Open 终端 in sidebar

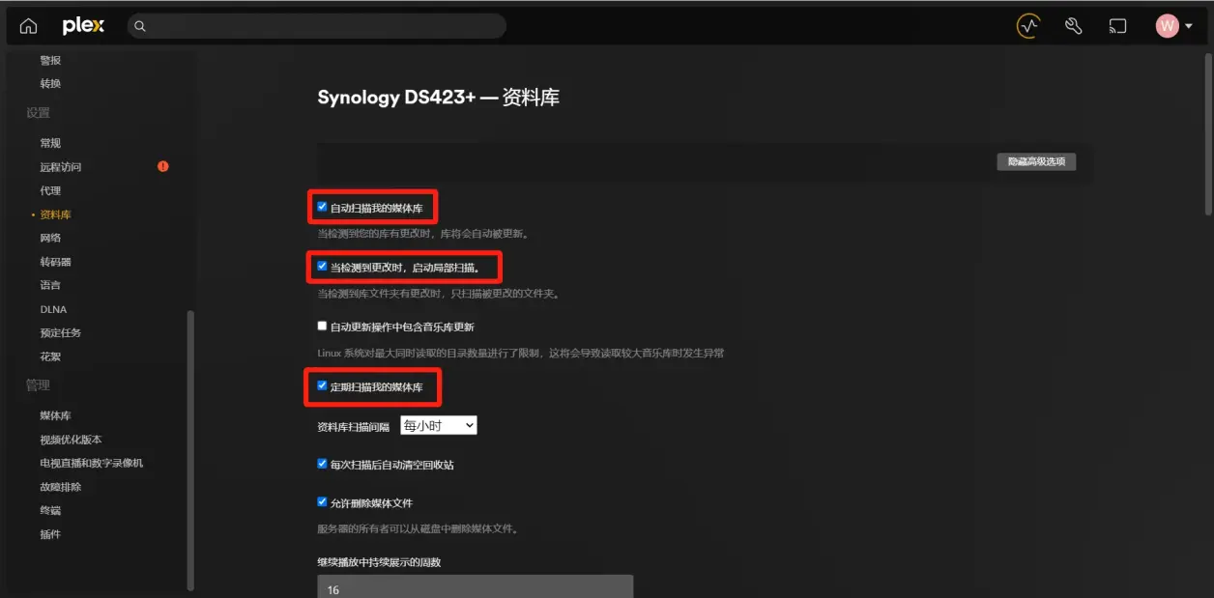click(50, 510)
